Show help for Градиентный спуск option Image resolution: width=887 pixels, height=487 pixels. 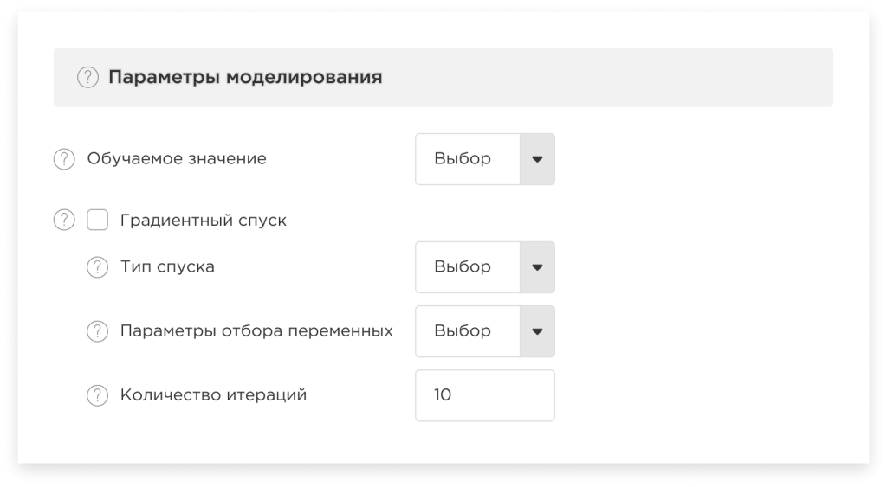pos(64,220)
